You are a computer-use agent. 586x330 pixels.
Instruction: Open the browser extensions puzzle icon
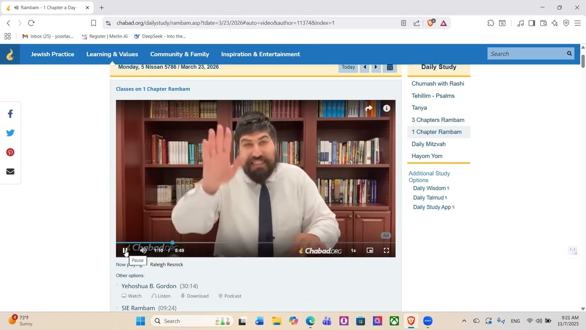tap(491, 23)
